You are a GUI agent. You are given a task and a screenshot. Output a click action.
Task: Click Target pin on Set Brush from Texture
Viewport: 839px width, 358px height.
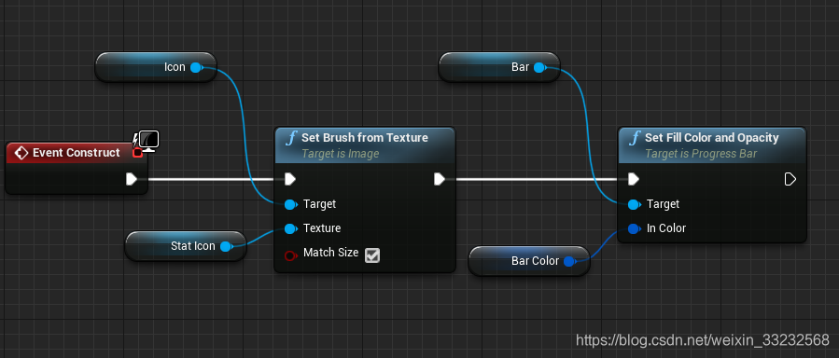[290, 204]
